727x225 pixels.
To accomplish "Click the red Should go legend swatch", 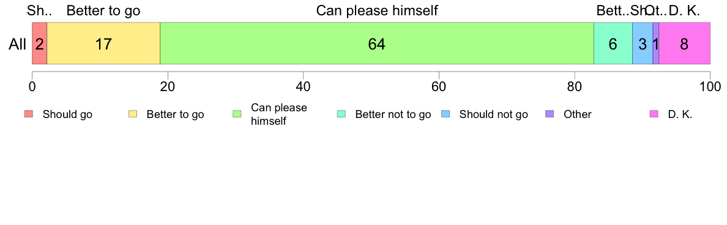I will pos(29,114).
